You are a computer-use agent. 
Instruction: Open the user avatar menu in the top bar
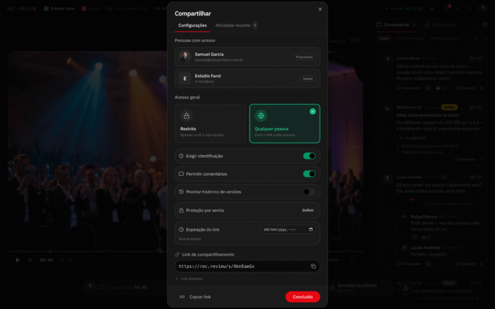tap(482, 8)
